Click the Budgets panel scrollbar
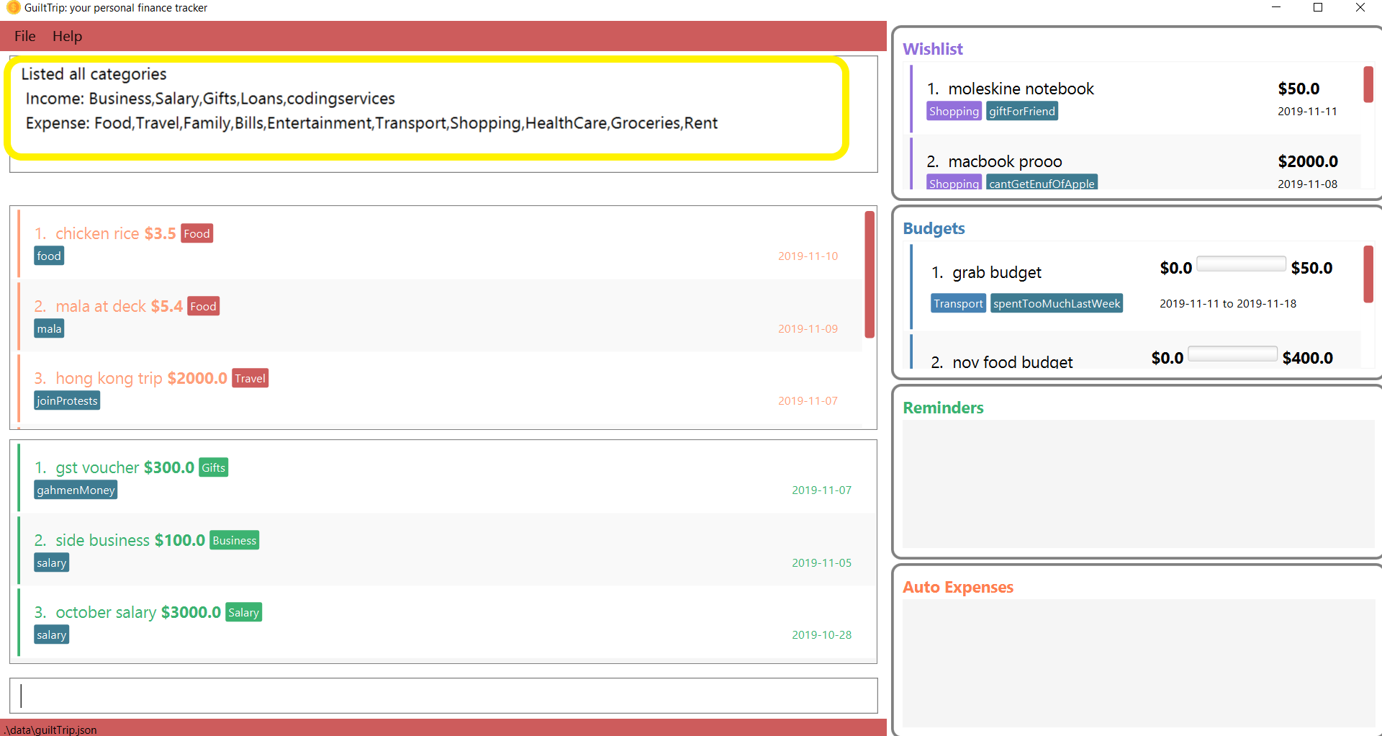The image size is (1382, 736). tap(1368, 274)
